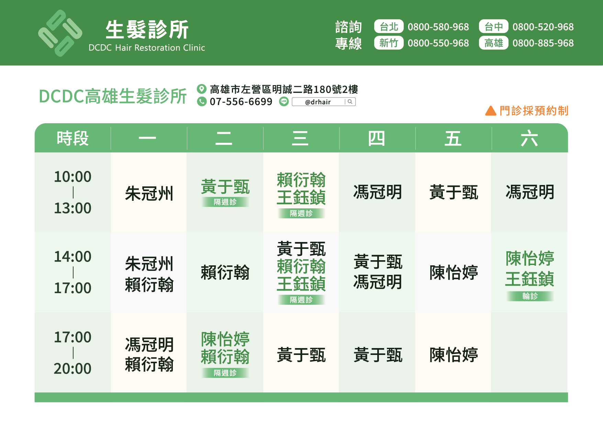Click 陳怡婷 in Friday evening slot
Viewport: 603px width, 426px height.
coord(454,355)
